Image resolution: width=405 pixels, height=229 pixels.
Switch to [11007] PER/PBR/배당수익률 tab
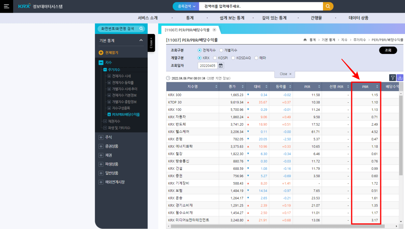pyautogui.click(x=187, y=30)
